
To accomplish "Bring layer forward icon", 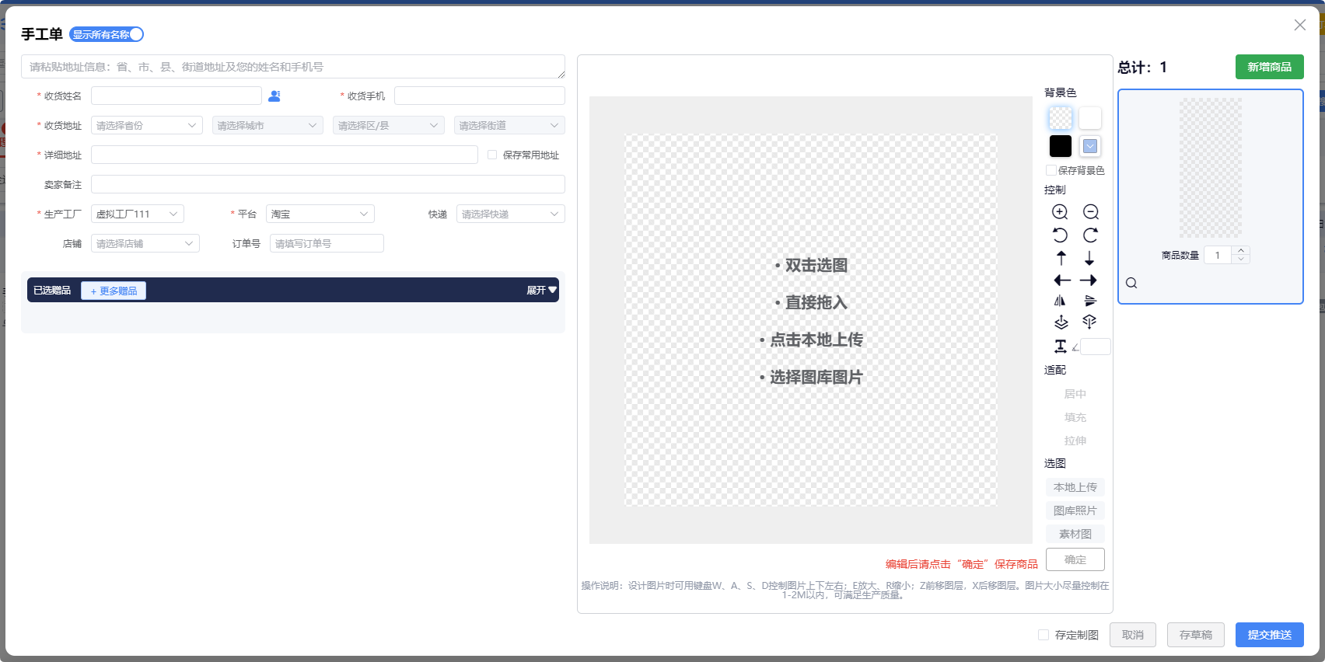I will (x=1061, y=322).
